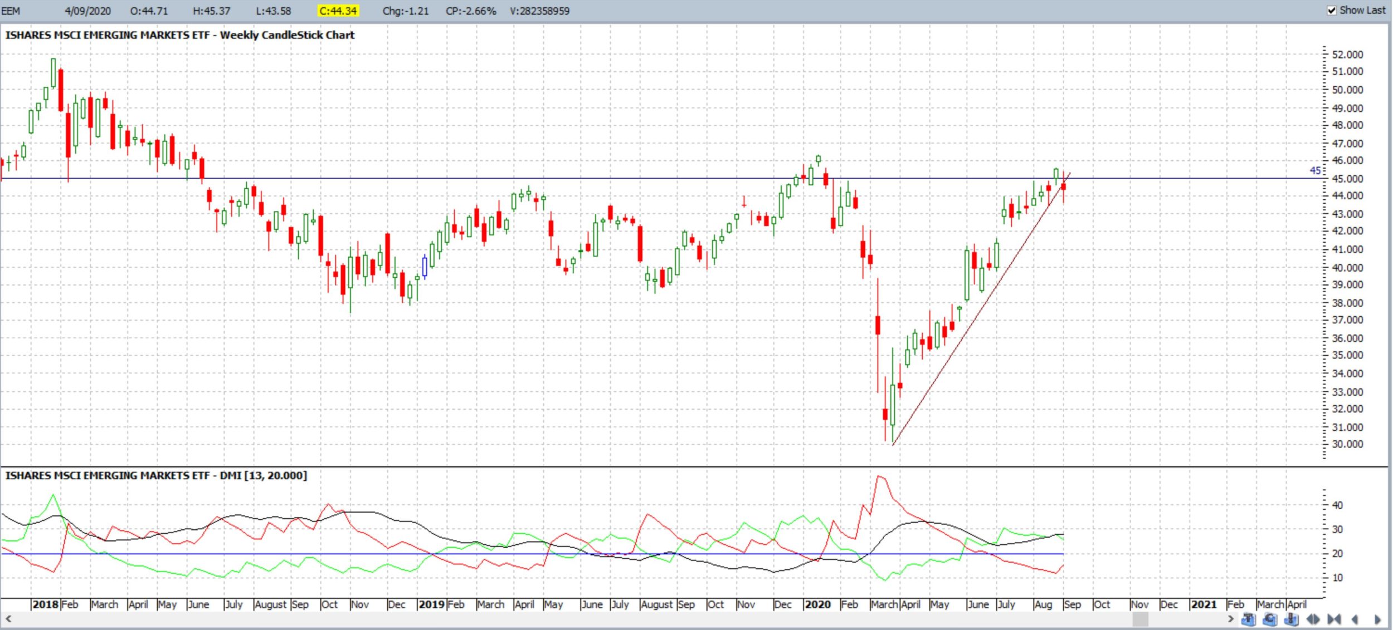
Task: Click the blue exclamation folder icon
Action: click(1291, 619)
